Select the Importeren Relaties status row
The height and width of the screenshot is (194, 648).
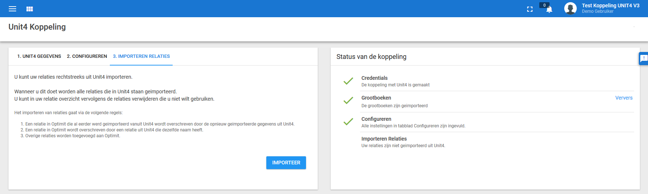[x=497, y=142]
